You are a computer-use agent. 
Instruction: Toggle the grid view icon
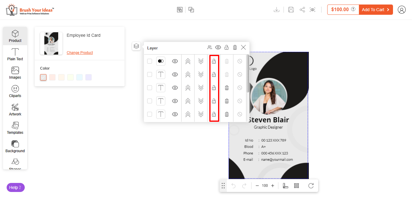(296, 186)
